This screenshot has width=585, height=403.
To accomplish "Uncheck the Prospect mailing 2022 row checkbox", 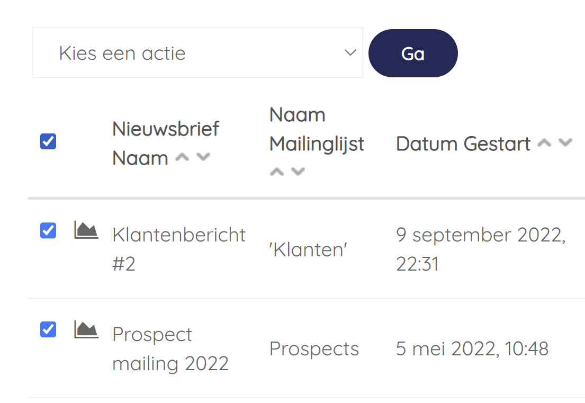I will [x=48, y=329].
